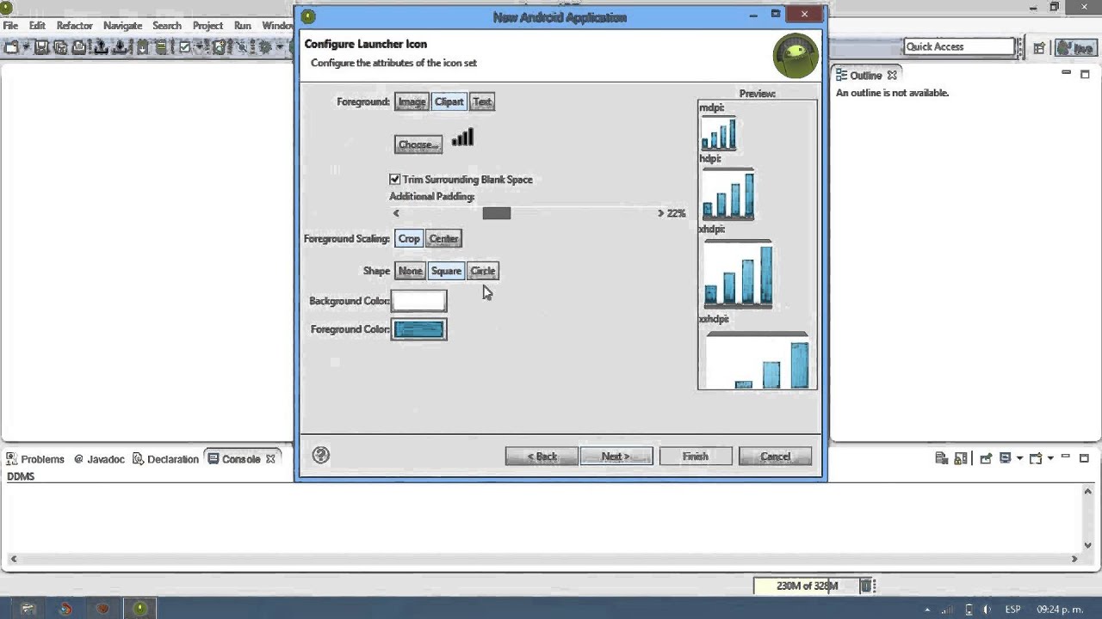The image size is (1102, 619).
Task: Click the ESP language indicator in taskbar
Action: point(1012,609)
